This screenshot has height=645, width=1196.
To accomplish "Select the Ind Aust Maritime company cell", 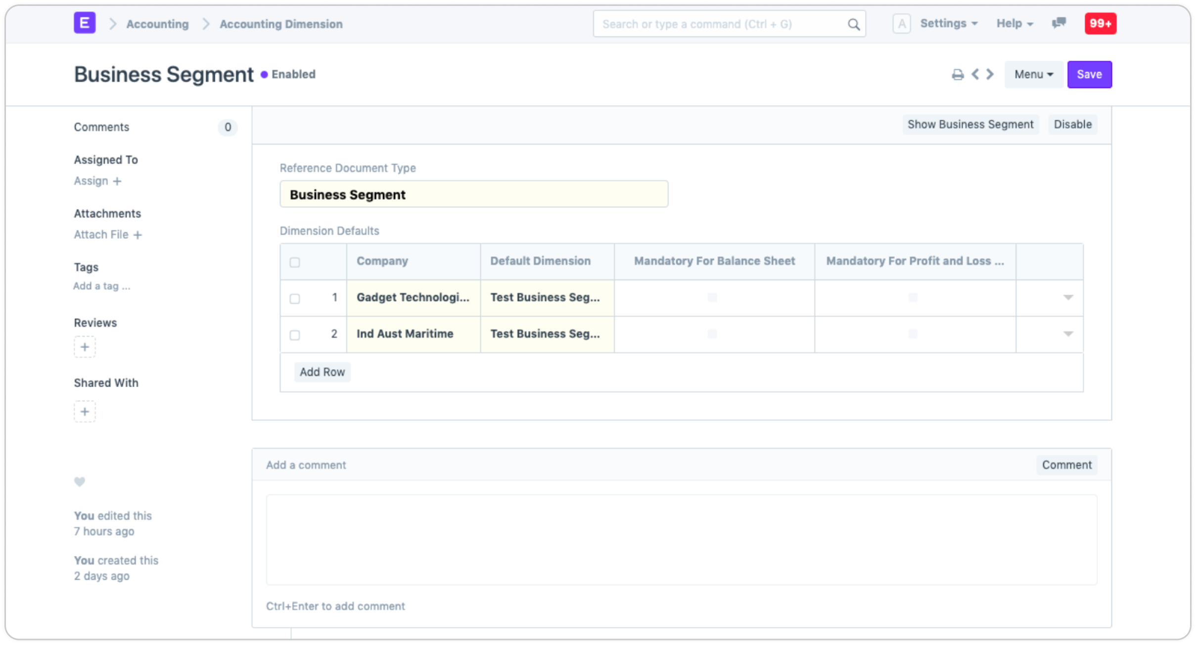I will click(x=413, y=334).
